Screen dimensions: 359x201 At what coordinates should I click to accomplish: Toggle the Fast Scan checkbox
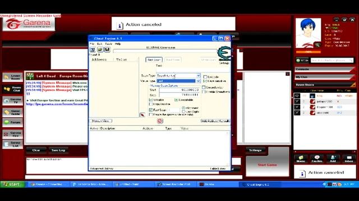pos(151,110)
